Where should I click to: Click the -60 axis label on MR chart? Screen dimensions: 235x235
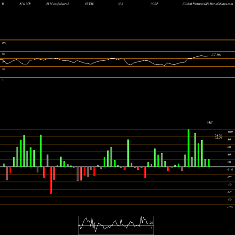click(x=229, y=192)
